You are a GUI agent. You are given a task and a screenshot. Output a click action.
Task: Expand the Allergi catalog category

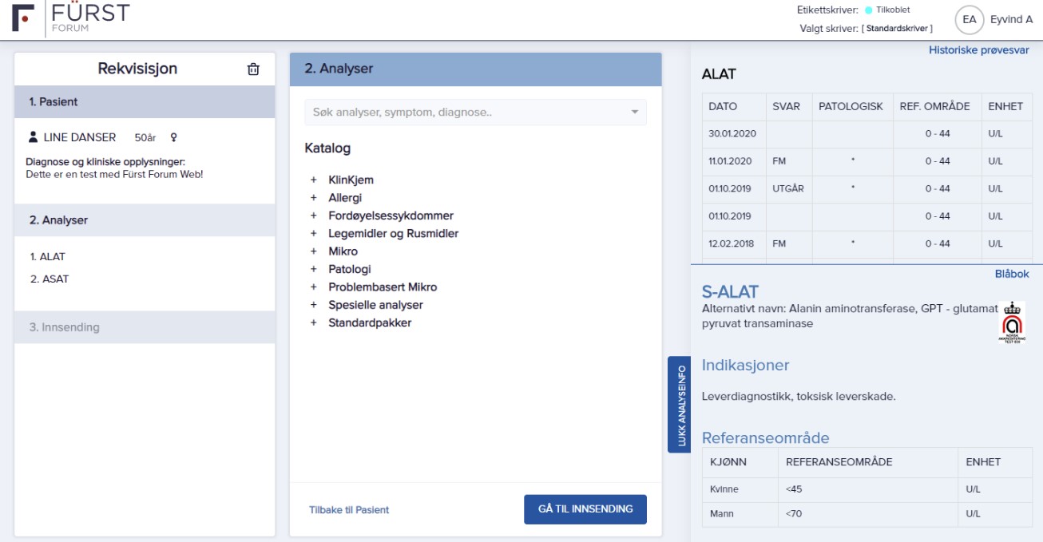coord(314,198)
